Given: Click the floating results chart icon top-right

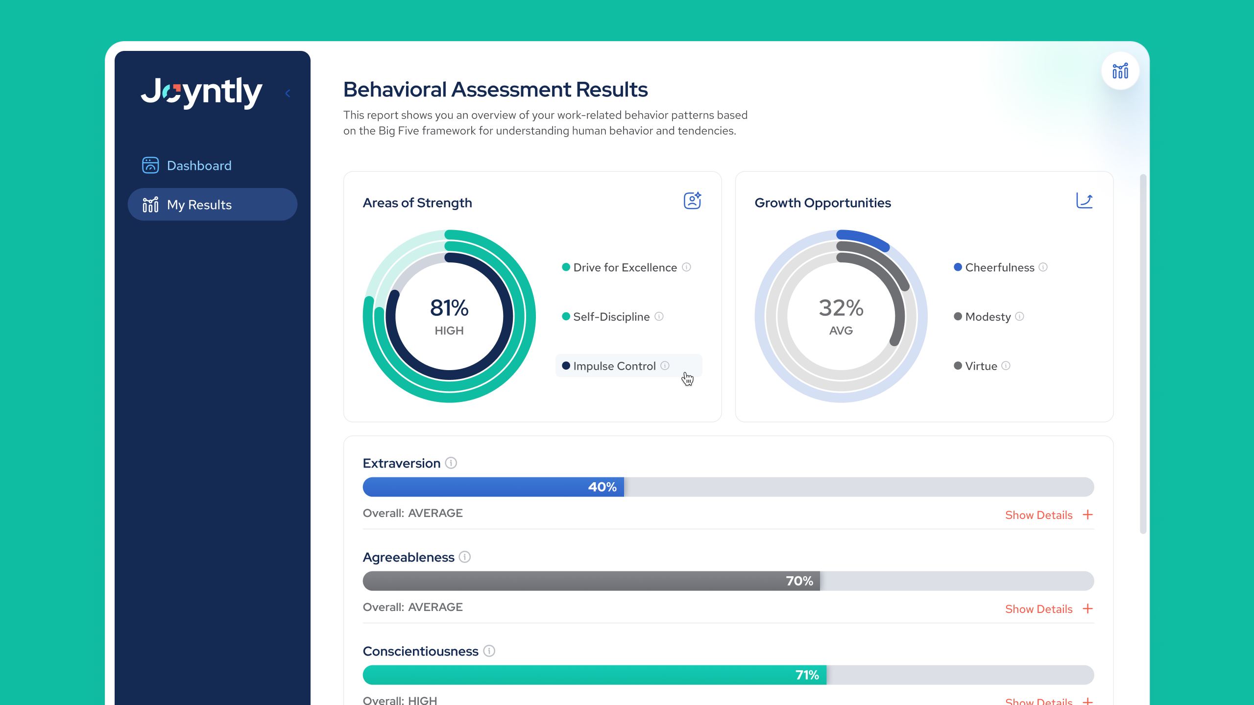Looking at the screenshot, I should (x=1120, y=71).
